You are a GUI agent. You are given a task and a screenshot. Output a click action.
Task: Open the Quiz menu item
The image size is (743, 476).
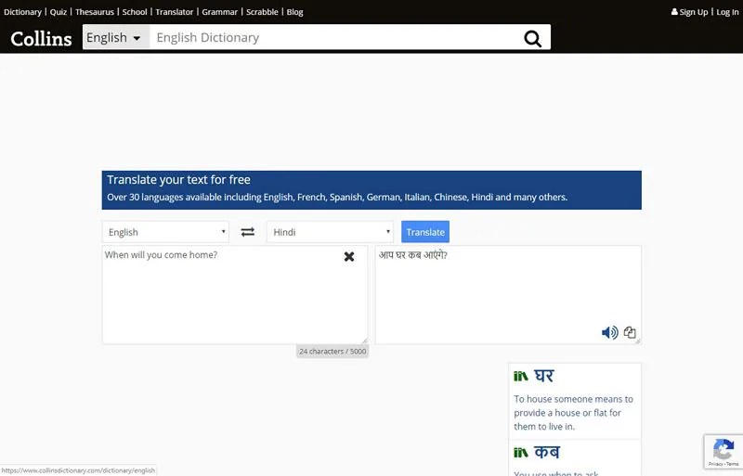[x=59, y=12]
